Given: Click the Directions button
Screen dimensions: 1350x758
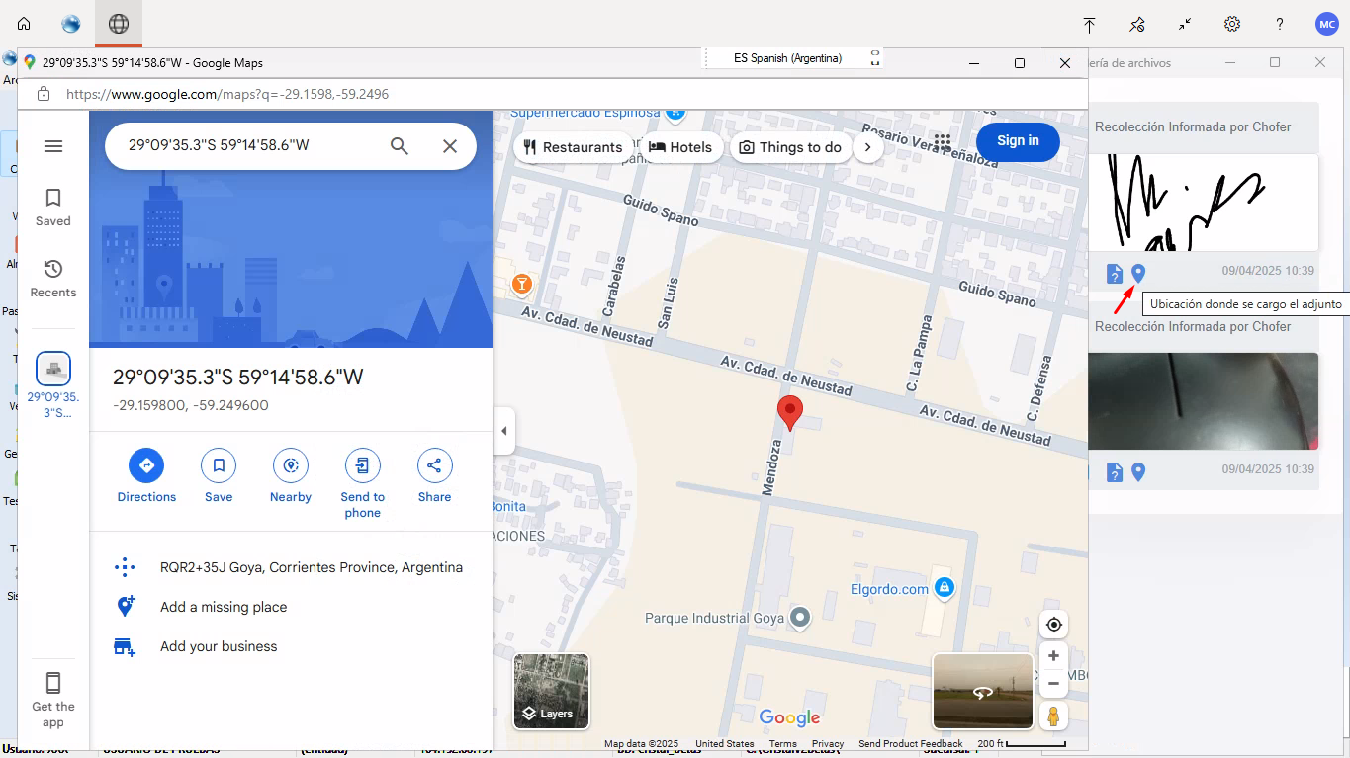Looking at the screenshot, I should (146, 476).
